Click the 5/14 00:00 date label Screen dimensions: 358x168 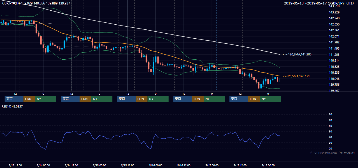43,165
